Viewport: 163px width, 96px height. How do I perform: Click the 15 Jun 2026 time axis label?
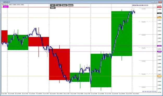pos(4,94)
